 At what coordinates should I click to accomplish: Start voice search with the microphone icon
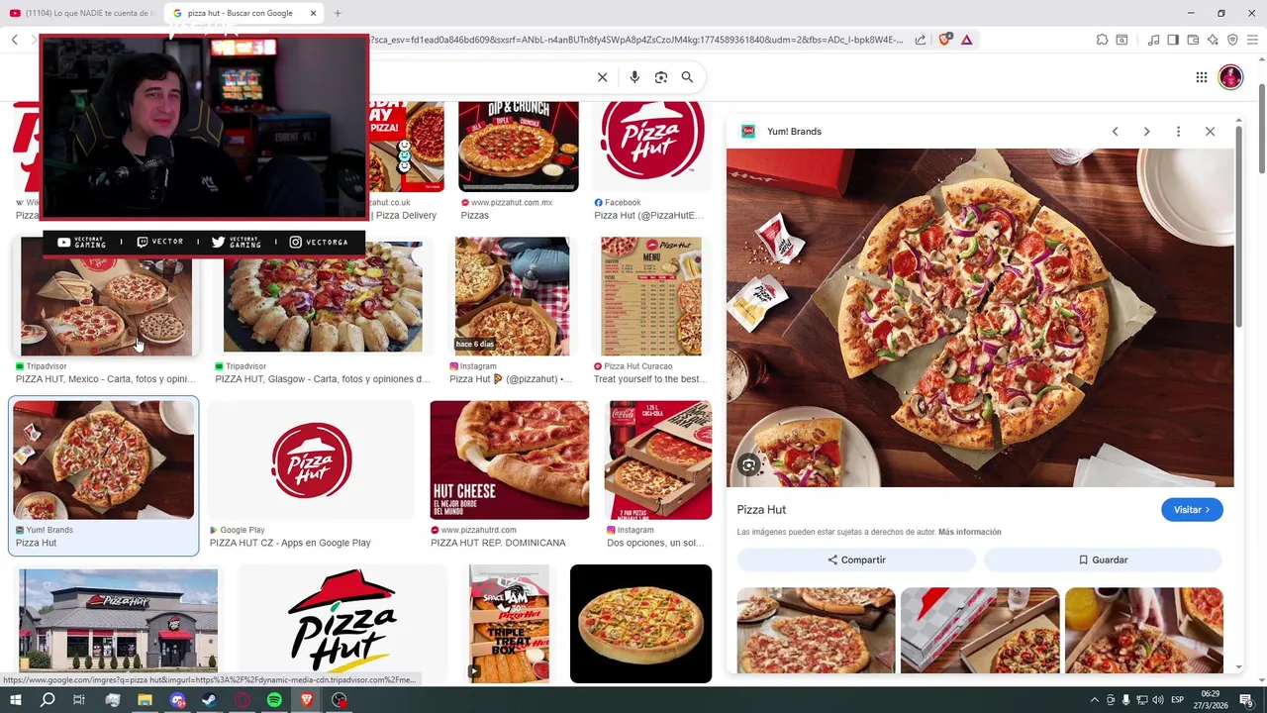(x=634, y=77)
